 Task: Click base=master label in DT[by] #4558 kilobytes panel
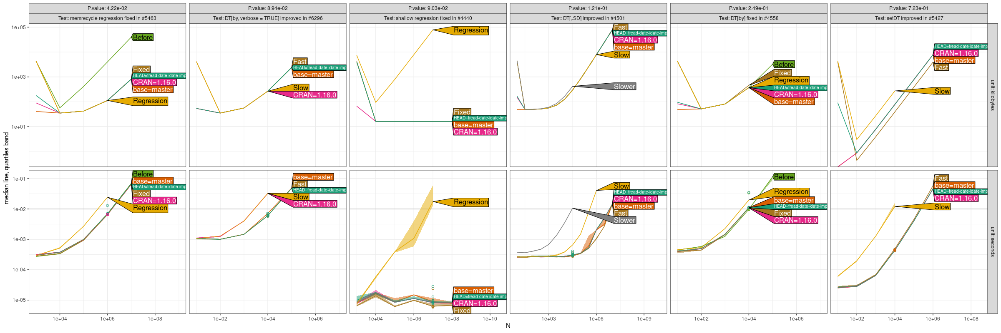click(794, 102)
